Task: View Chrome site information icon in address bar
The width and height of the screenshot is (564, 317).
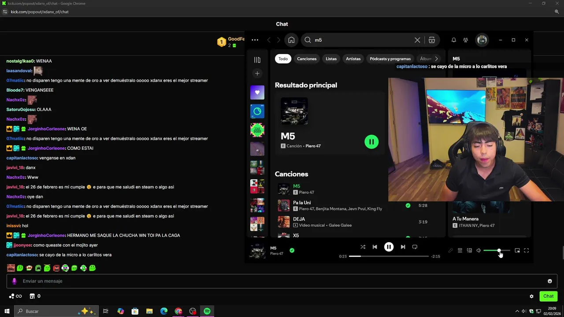Action: (x=5, y=12)
